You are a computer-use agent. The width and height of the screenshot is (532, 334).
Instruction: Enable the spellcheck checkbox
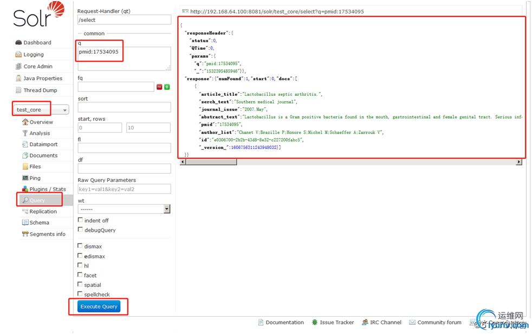click(80, 293)
